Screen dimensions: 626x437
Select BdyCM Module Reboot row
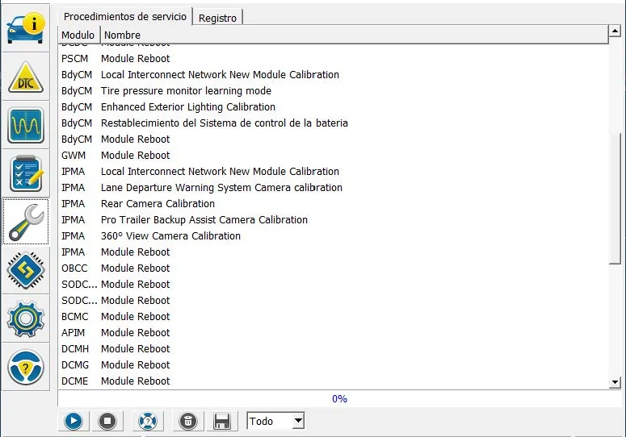(334, 139)
